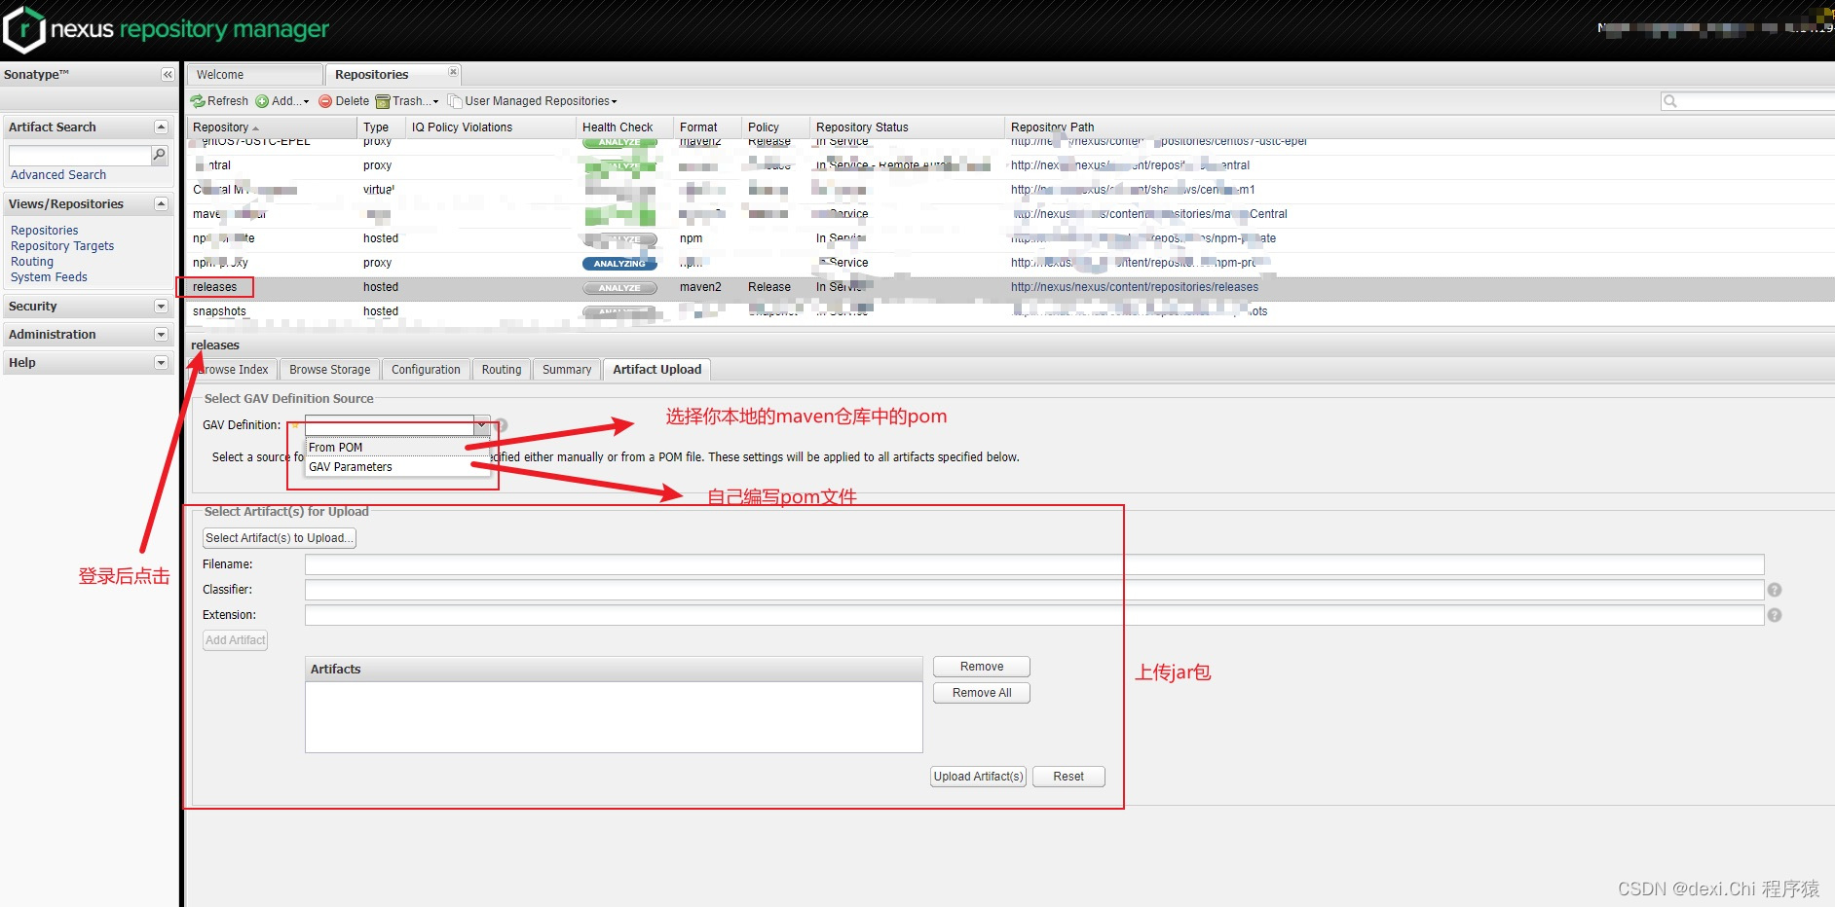Expand the Administration panel

[161, 335]
